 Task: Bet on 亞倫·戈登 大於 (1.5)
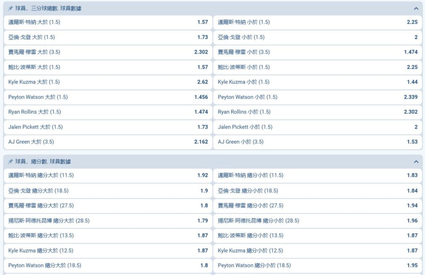pos(107,37)
